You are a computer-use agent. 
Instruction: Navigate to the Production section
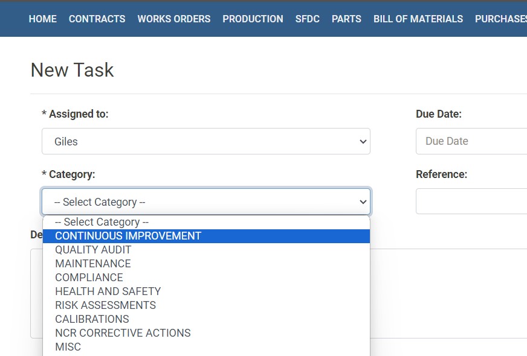pos(253,19)
